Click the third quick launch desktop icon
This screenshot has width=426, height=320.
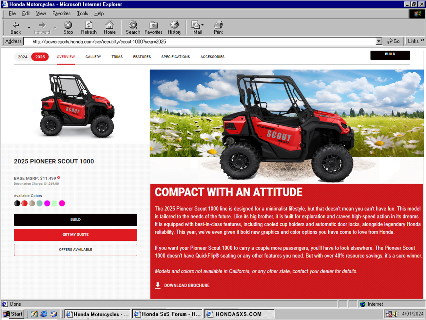pyautogui.click(x=53, y=314)
